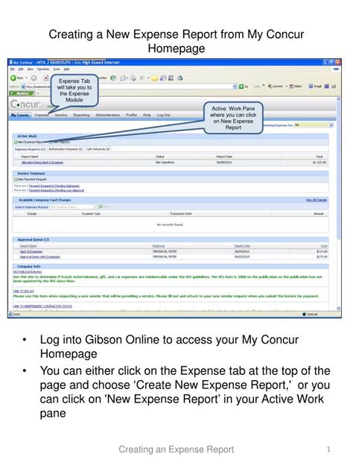Viewport: 353px width, 471px height.
Task: Click the View All Charges link
Action: point(317,200)
